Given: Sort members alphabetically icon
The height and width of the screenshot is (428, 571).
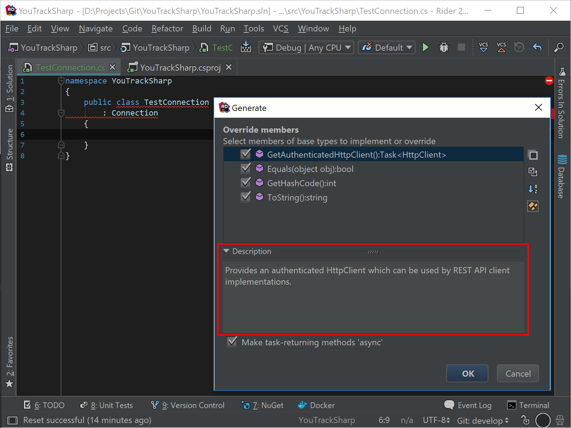Looking at the screenshot, I should pos(533,189).
